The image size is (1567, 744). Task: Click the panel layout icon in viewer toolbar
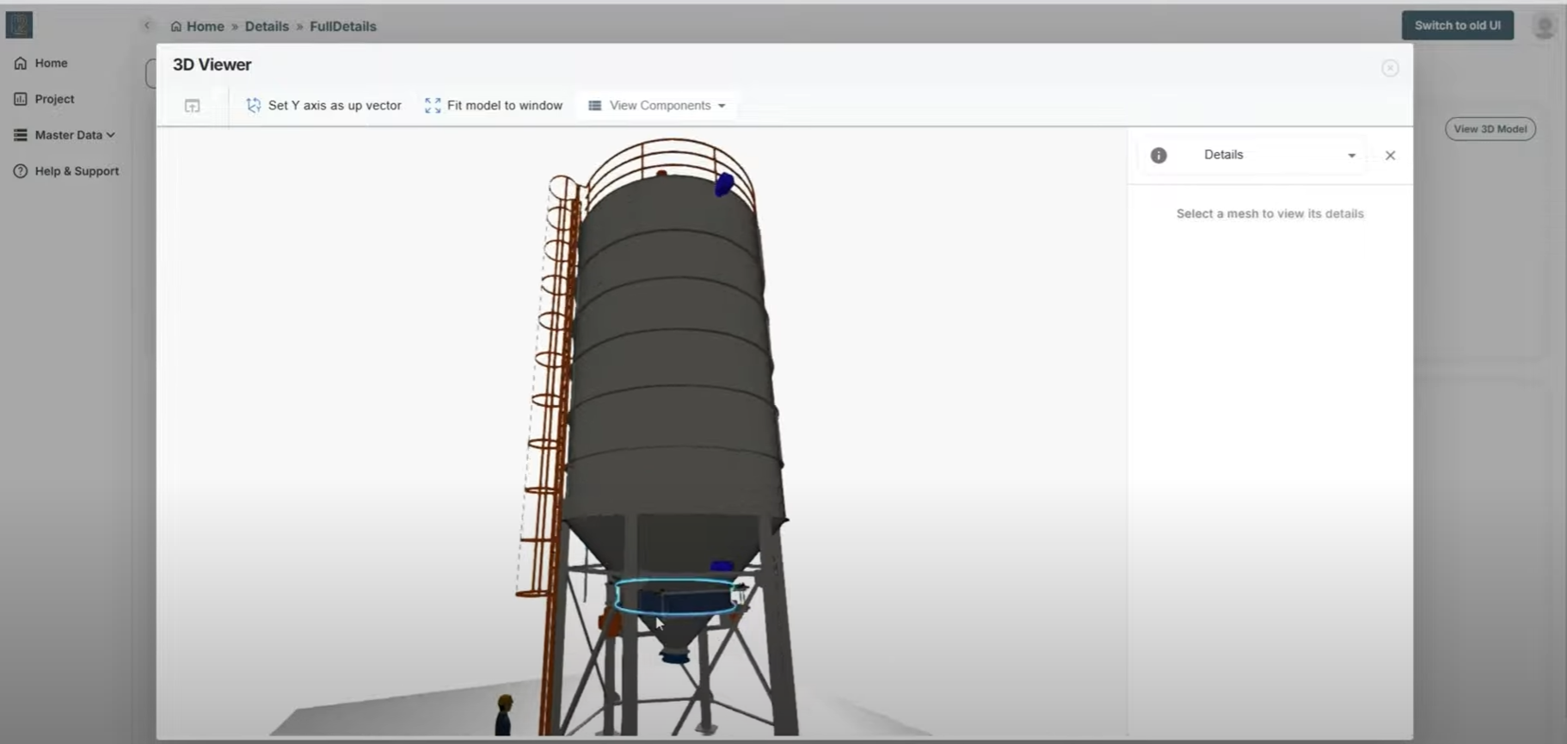pyautogui.click(x=193, y=106)
